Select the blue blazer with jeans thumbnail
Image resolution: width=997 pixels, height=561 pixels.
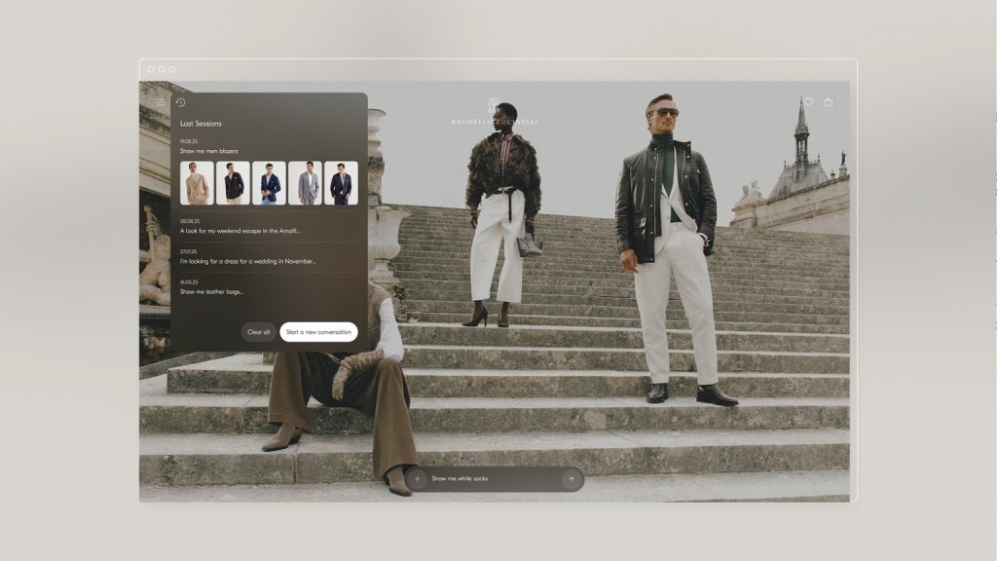[x=269, y=183]
